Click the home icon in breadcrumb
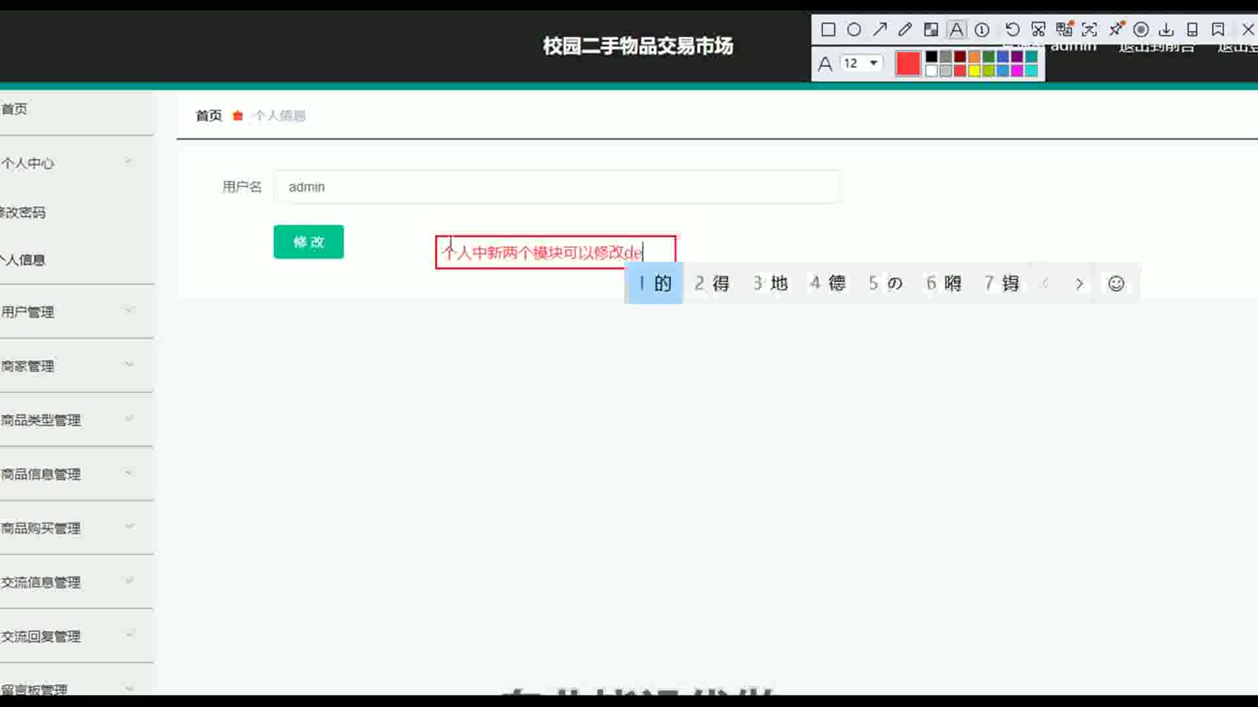 click(238, 116)
